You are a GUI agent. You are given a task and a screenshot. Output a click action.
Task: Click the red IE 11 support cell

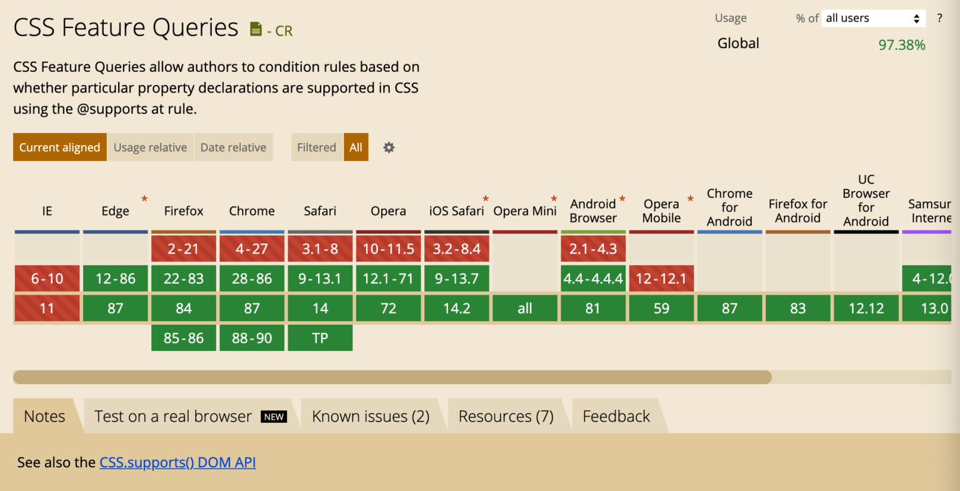(x=47, y=308)
